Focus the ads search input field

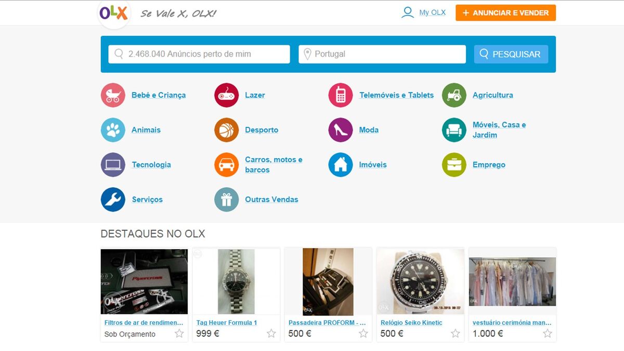click(x=199, y=54)
